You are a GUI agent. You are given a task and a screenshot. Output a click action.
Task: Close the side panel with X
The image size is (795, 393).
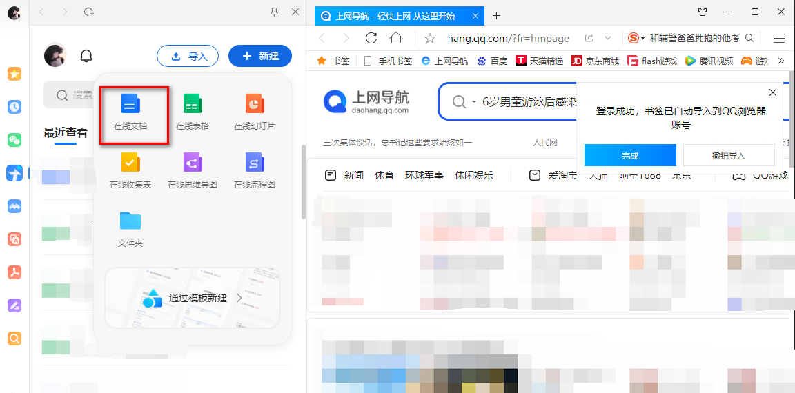[x=295, y=12]
